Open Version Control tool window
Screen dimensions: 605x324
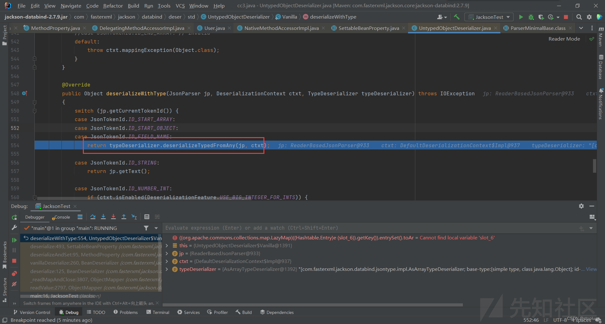32,312
